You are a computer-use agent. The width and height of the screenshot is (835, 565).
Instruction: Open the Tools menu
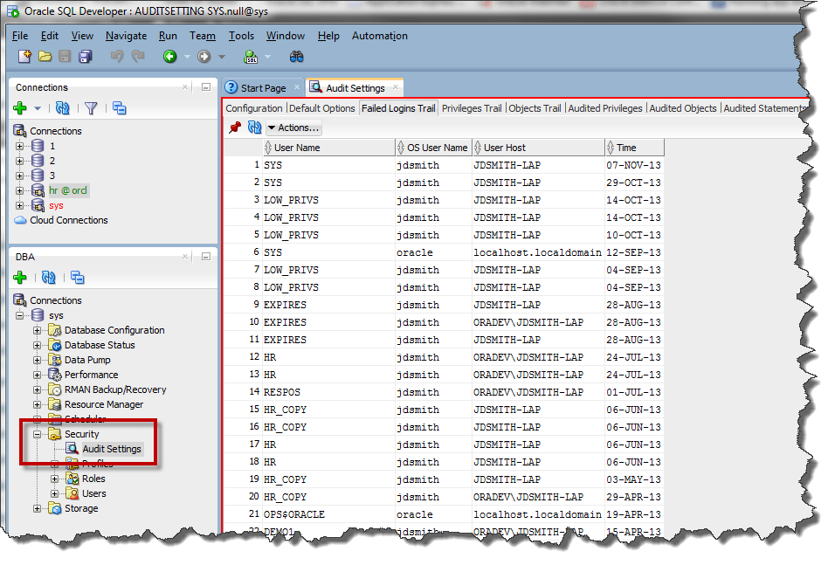[241, 36]
